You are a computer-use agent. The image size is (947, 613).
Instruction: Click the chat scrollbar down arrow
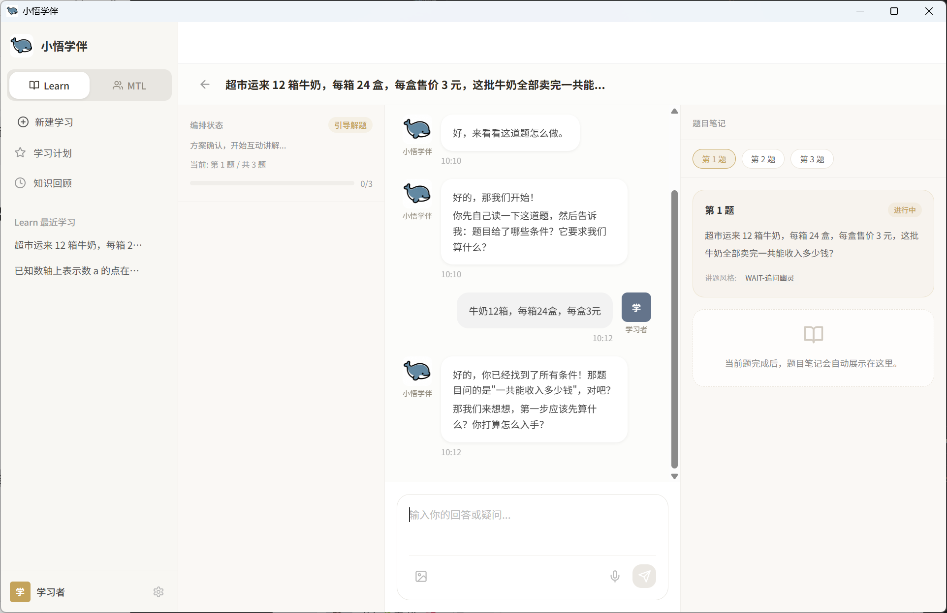point(674,476)
